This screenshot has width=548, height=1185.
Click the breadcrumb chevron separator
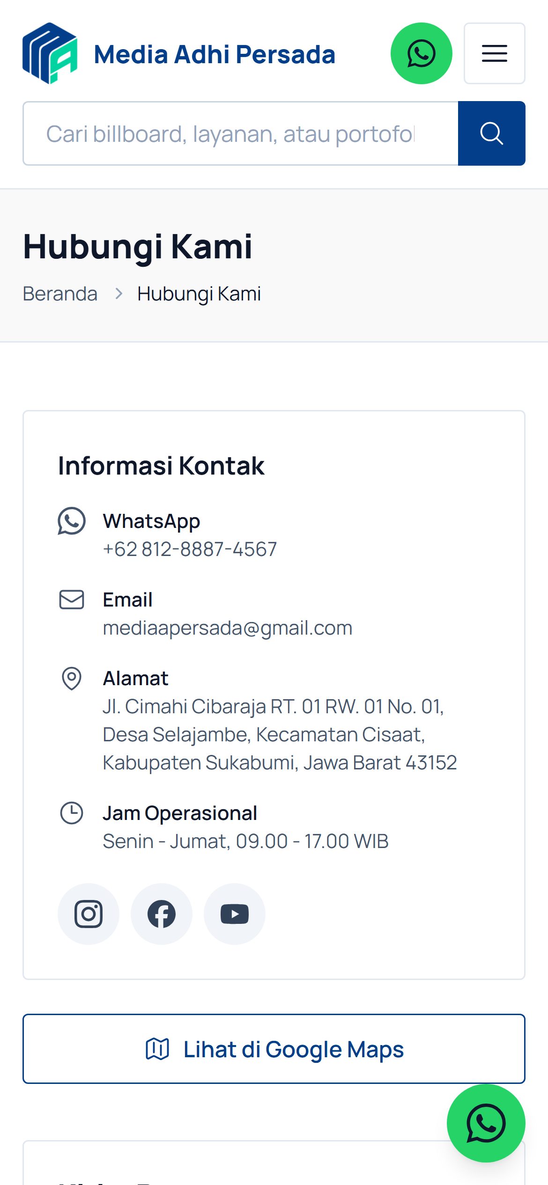click(119, 294)
